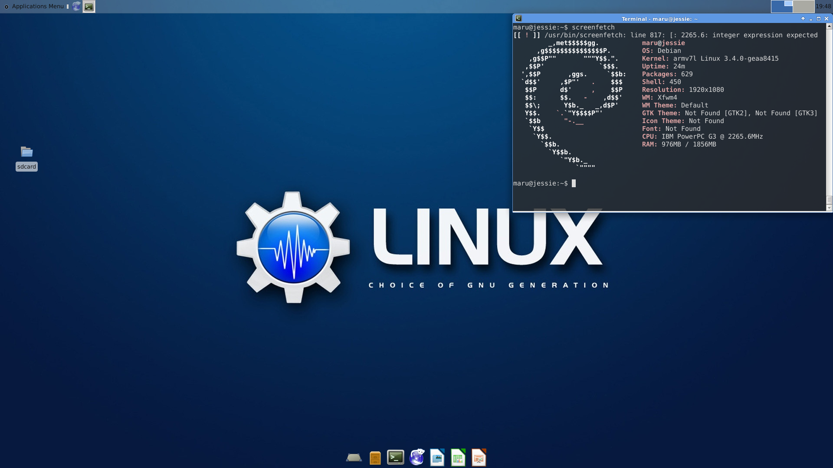The image size is (833, 468).
Task: Open the Applications Menu
Action: tap(34, 6)
